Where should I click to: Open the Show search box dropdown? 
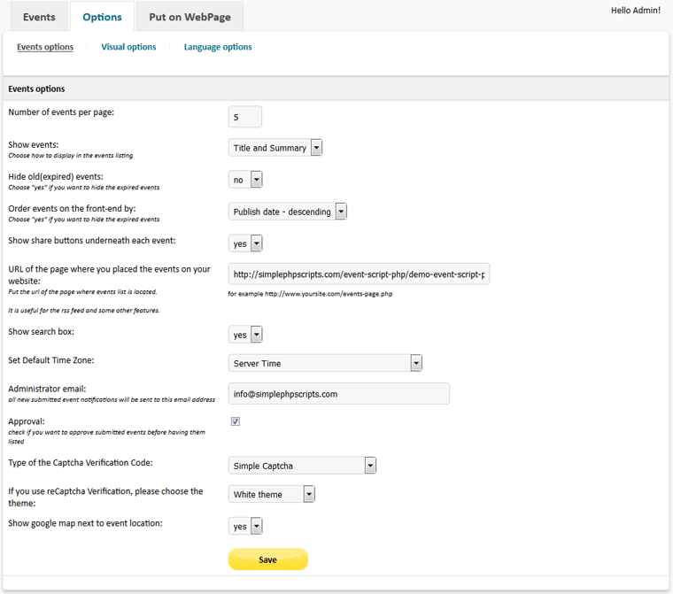click(x=245, y=335)
